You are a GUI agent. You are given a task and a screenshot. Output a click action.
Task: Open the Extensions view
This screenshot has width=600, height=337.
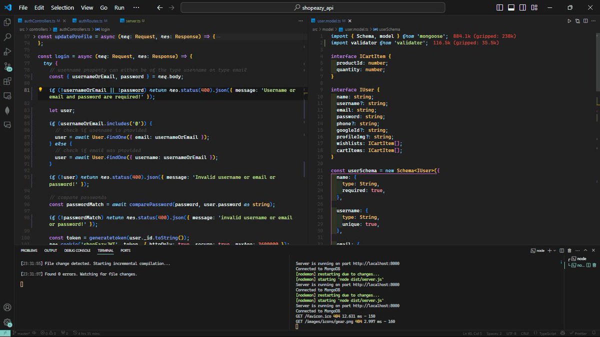tap(7, 81)
